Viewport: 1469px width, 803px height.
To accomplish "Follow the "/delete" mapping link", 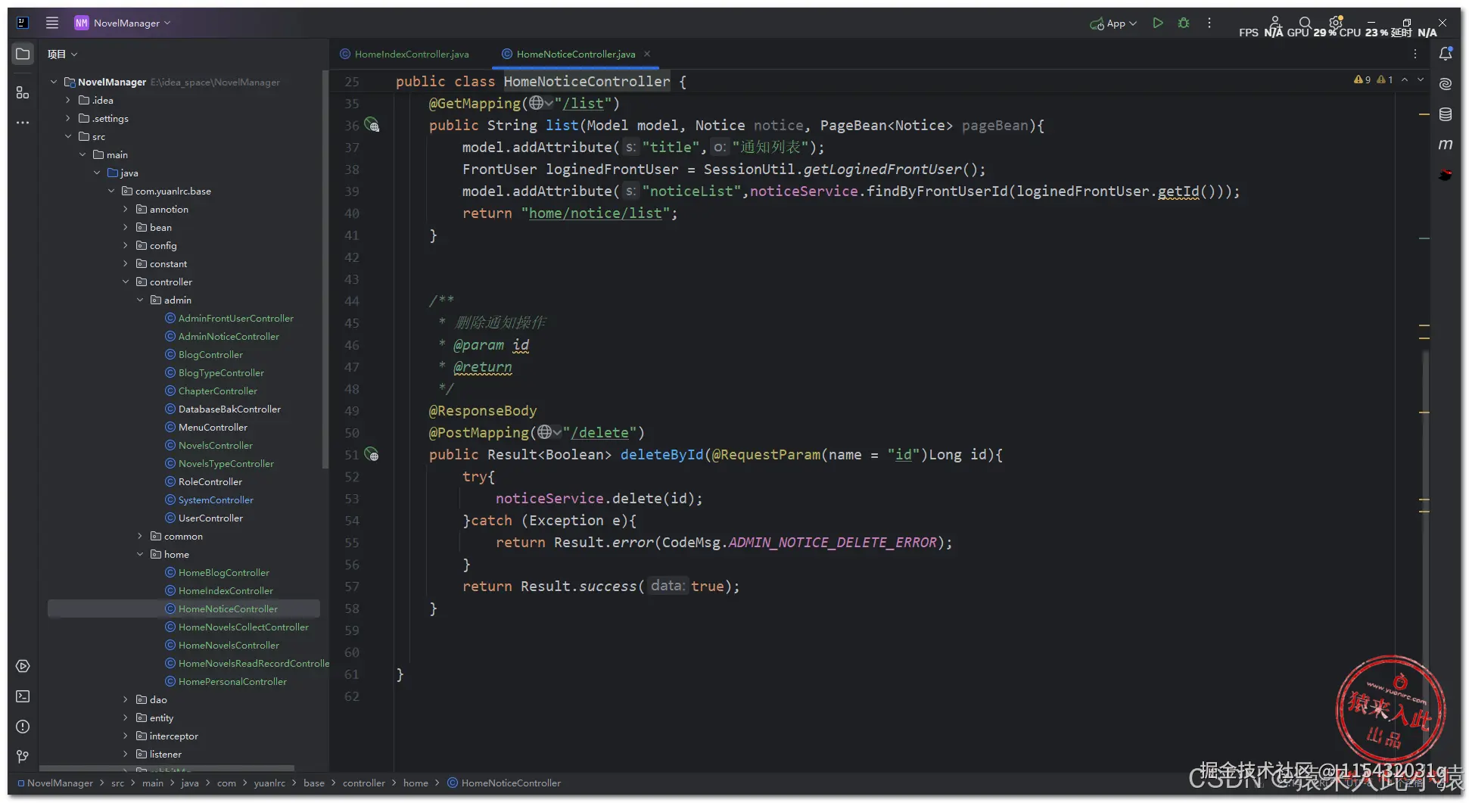I will click(599, 432).
